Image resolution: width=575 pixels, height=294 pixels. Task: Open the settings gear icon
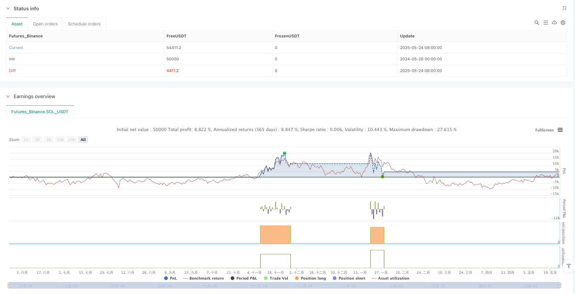coord(563,23)
